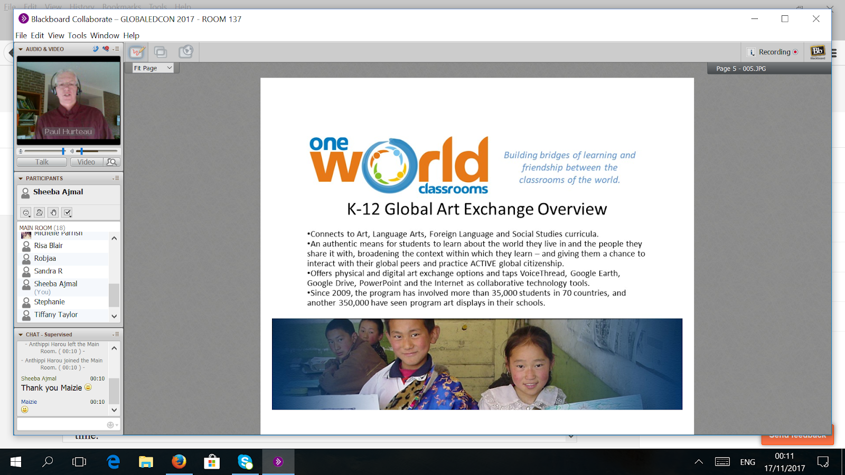
Task: Click the microphone icon beside the level slider
Action: [21, 151]
